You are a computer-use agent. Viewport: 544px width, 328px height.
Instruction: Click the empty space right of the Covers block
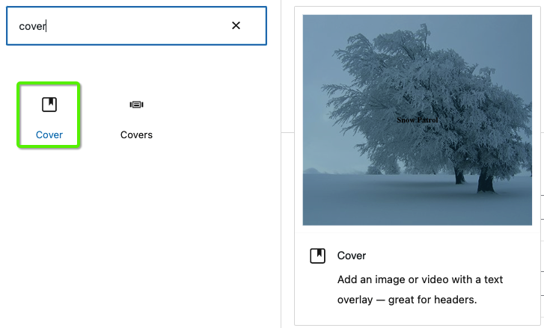point(215,116)
